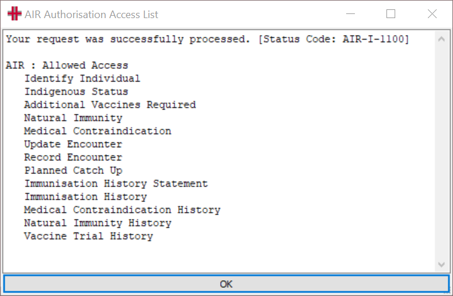
Task: Click the scrollbar up arrow
Action: (x=441, y=39)
